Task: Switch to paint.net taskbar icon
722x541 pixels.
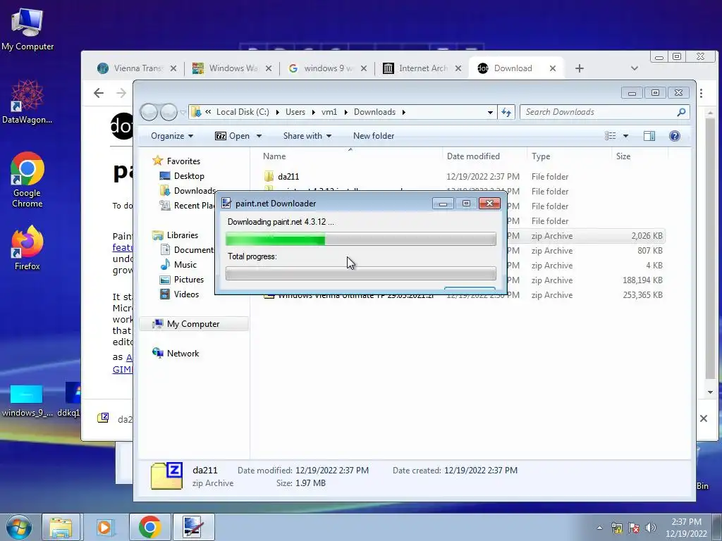Action: (192, 527)
